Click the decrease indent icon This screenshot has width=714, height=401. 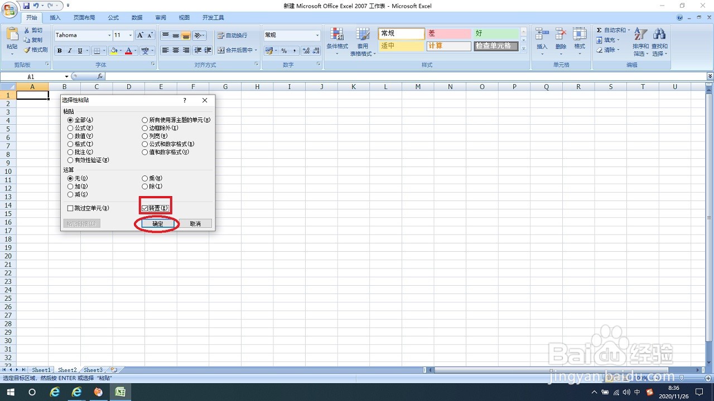(x=198, y=50)
